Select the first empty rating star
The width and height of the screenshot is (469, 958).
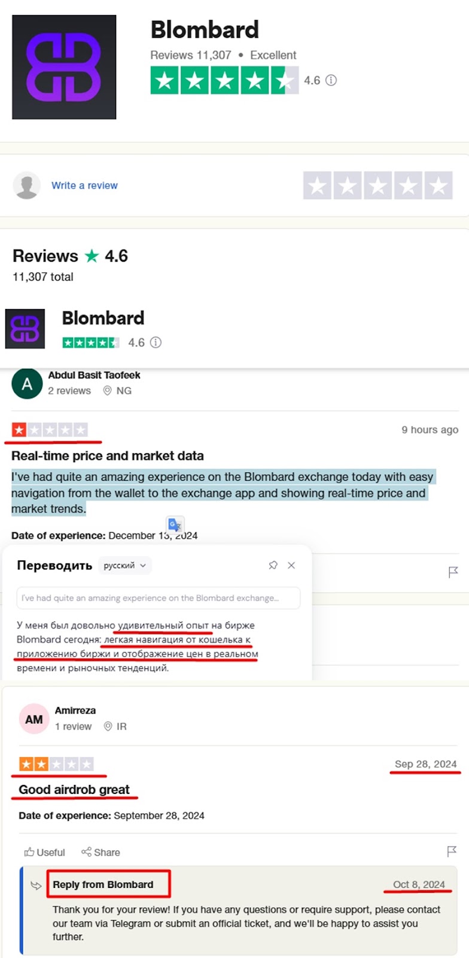(x=317, y=186)
